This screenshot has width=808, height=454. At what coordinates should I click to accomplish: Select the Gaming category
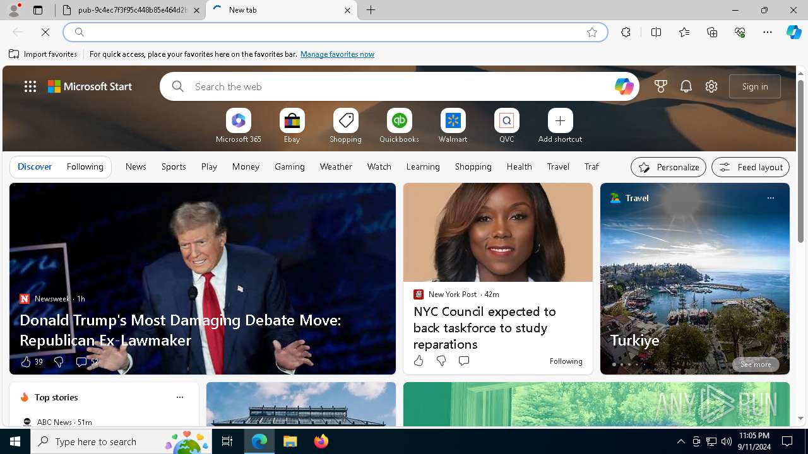tap(290, 166)
